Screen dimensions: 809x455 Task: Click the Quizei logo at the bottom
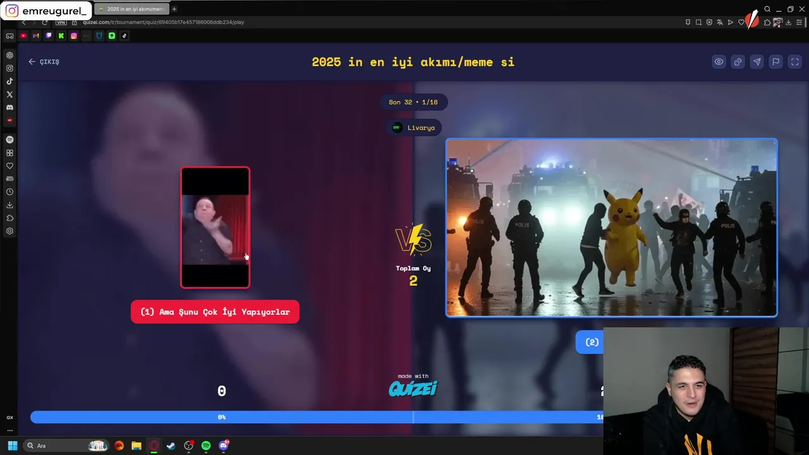(x=413, y=388)
